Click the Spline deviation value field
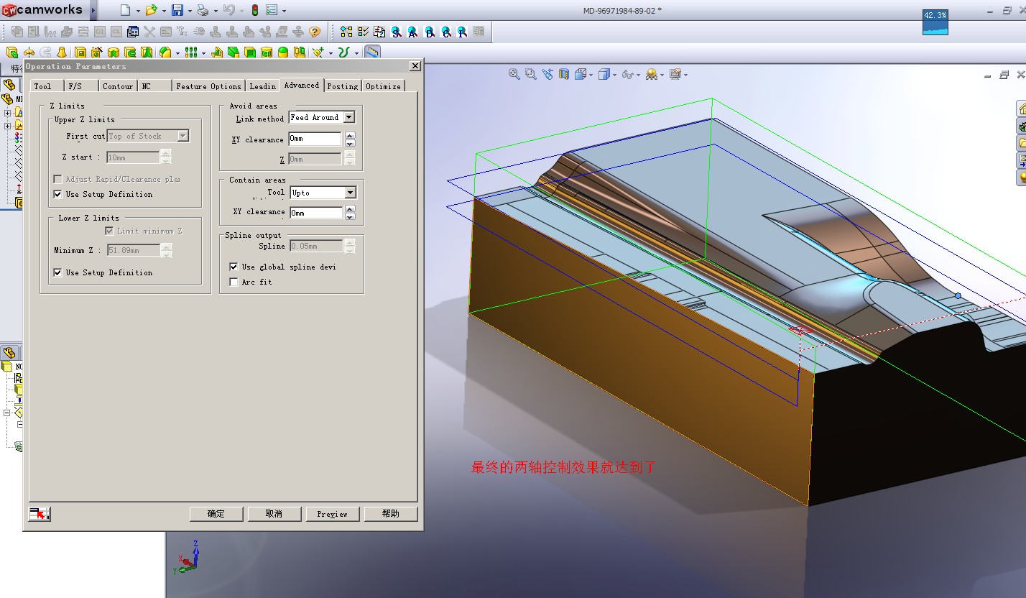Viewport: 1026px width, 598px height. click(x=316, y=246)
